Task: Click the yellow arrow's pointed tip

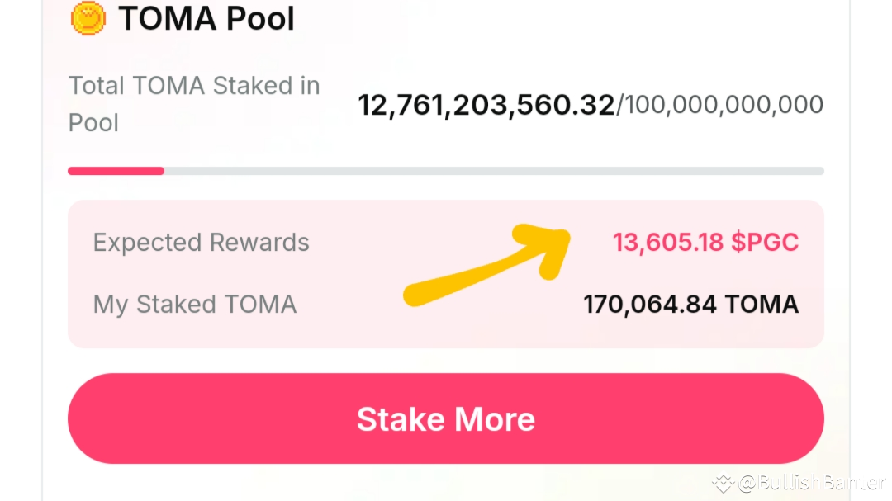Action: coord(566,234)
